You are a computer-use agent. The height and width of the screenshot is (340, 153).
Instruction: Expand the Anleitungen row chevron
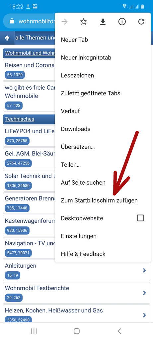tap(144, 270)
